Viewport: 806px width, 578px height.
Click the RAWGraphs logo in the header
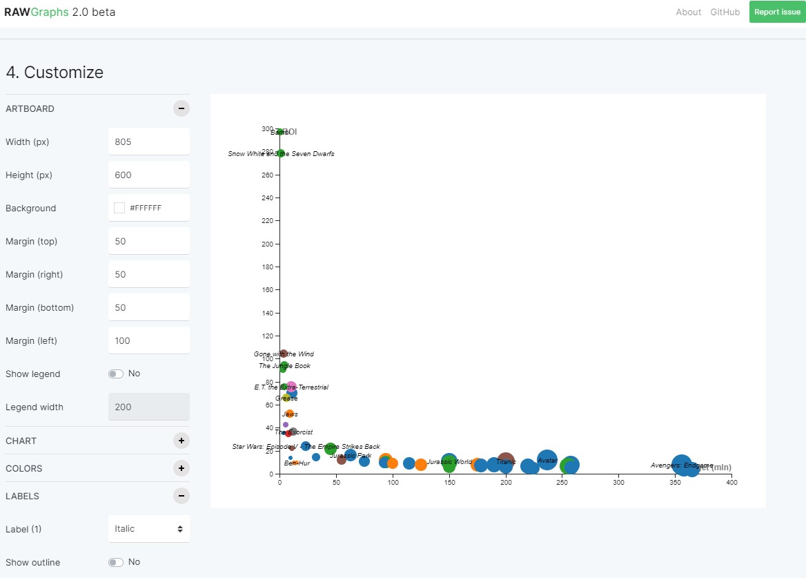[37, 12]
